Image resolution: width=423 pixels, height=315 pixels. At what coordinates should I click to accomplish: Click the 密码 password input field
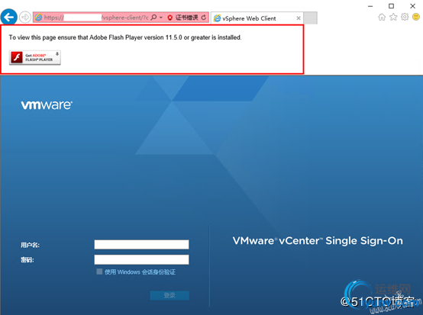click(141, 259)
